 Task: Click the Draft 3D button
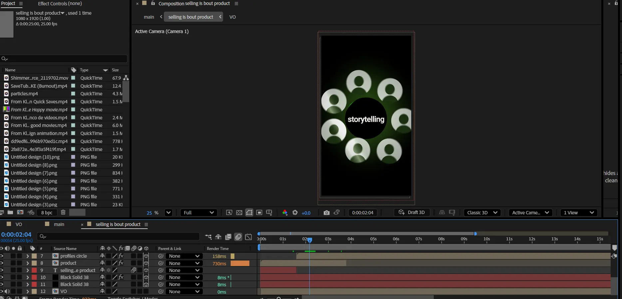pyautogui.click(x=412, y=213)
